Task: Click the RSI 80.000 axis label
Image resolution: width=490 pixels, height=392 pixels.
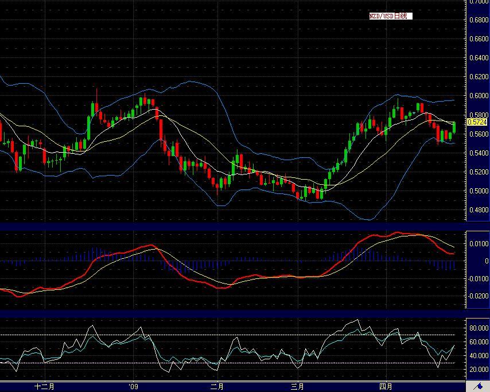Action: click(x=479, y=328)
